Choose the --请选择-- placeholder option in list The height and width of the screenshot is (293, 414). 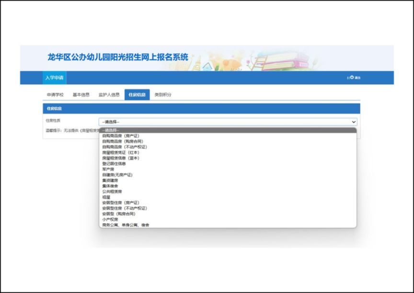[x=228, y=130]
